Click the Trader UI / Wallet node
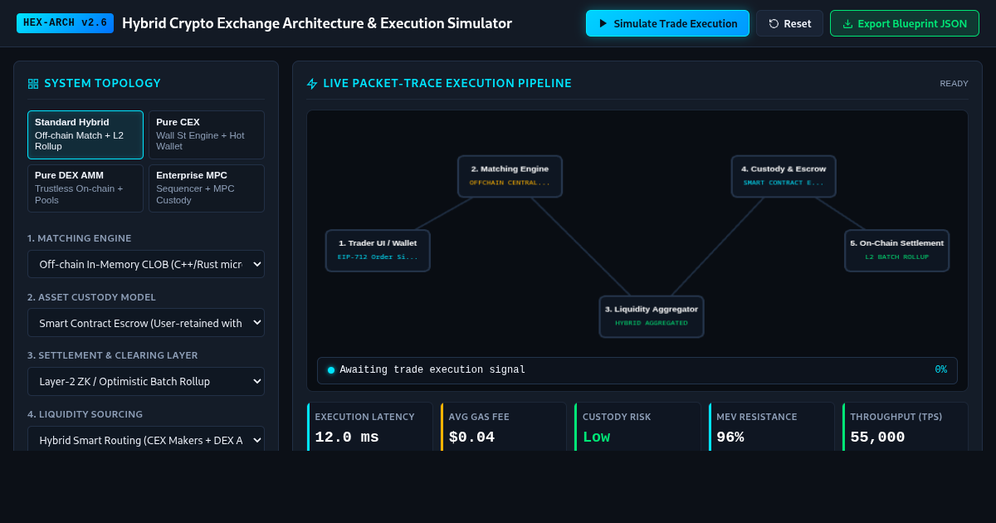 pos(378,251)
